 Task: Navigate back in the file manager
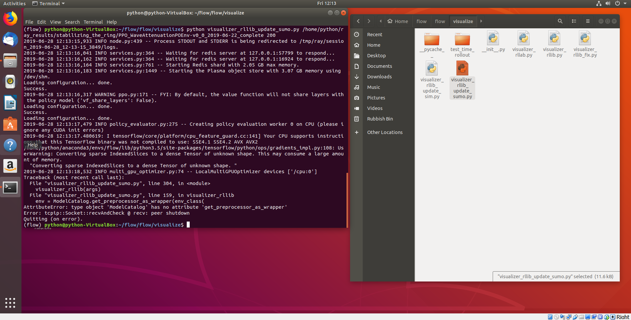coord(358,21)
